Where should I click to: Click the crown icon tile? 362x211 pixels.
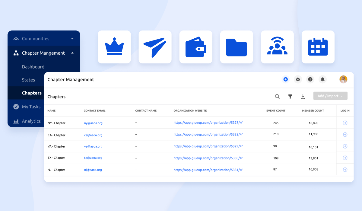click(x=114, y=47)
